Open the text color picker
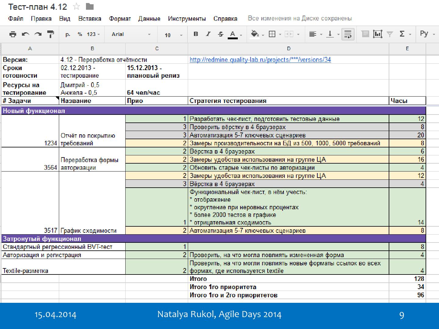439x329 pixels. pyautogui.click(x=233, y=34)
